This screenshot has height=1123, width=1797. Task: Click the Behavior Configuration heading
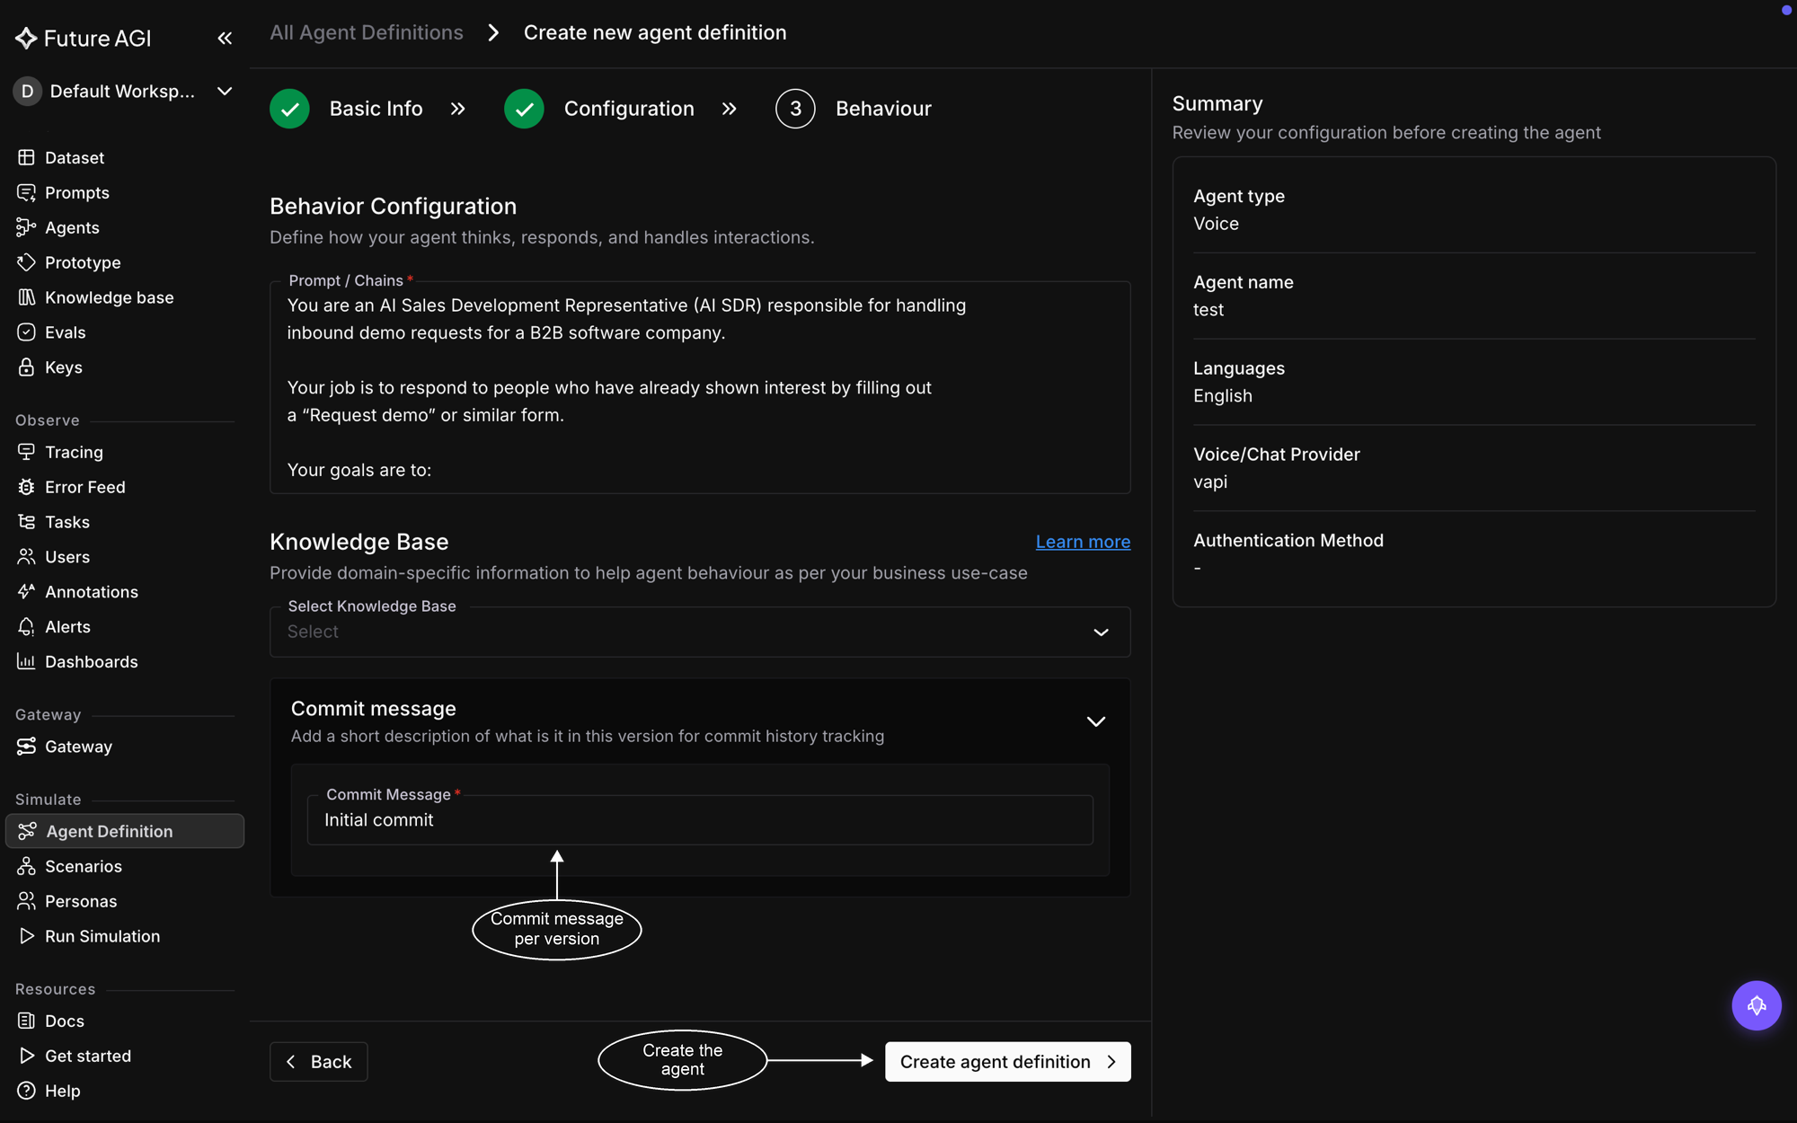(x=394, y=206)
